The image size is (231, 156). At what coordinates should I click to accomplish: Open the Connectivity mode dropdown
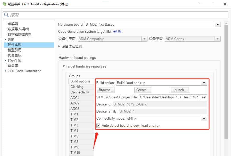coord(204,118)
